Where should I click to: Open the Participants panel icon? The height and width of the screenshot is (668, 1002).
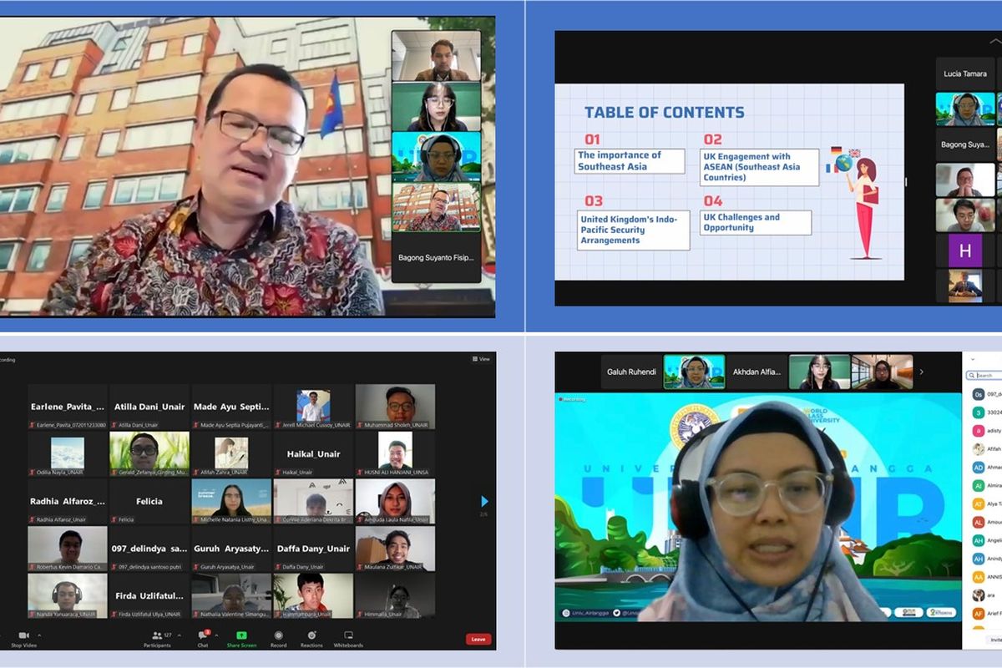[155, 635]
